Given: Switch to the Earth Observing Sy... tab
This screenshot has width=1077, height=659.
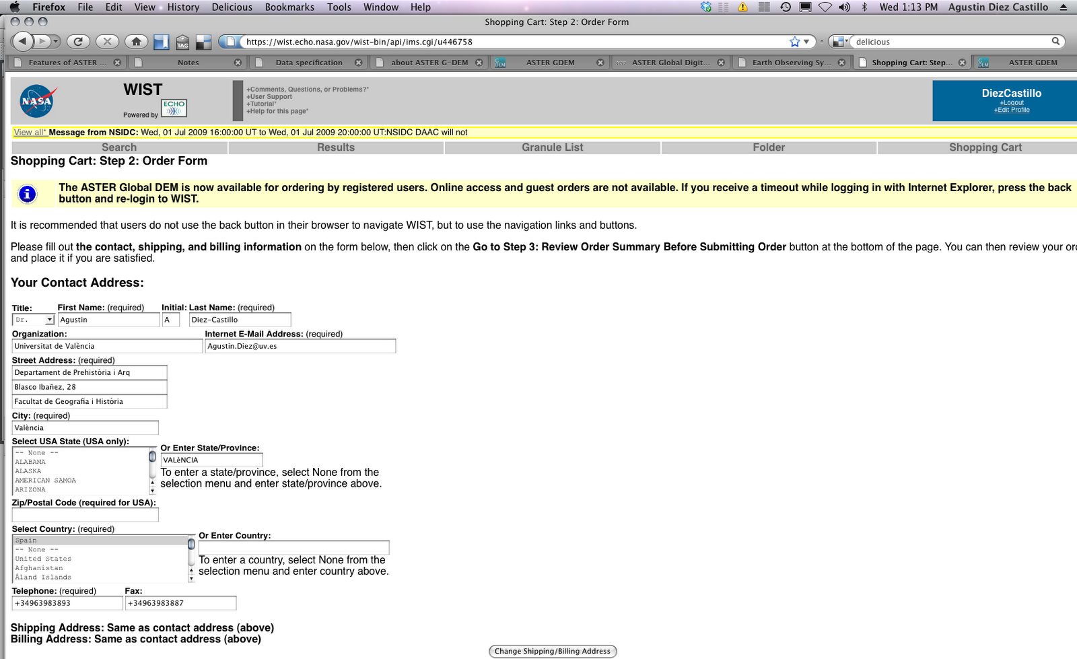Looking at the screenshot, I should [791, 63].
